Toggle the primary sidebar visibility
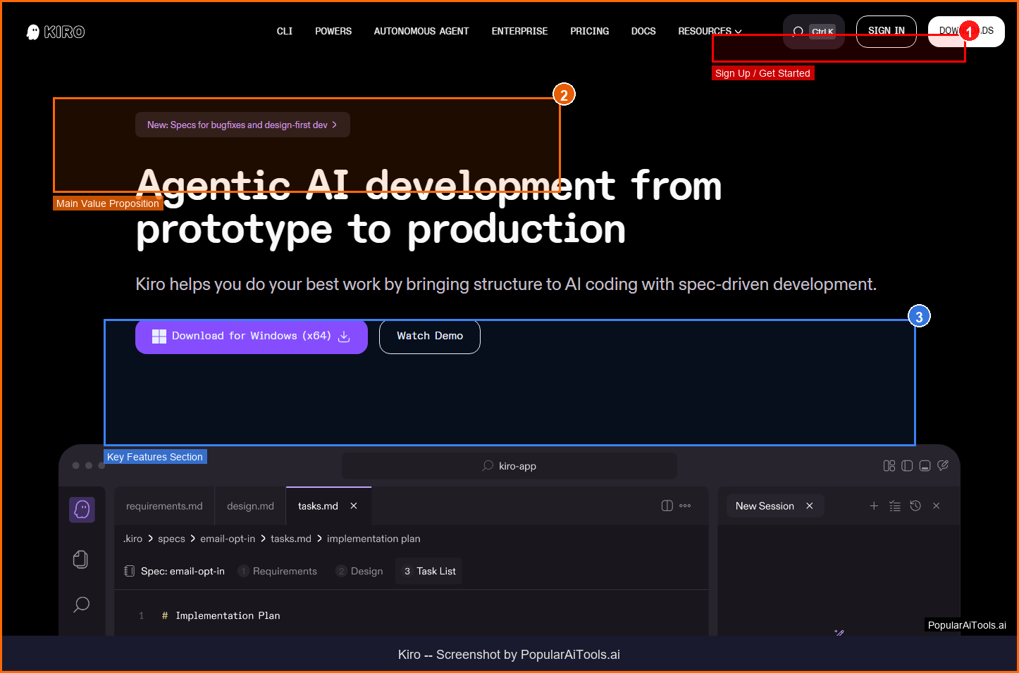The height and width of the screenshot is (673, 1019). pos(907,466)
